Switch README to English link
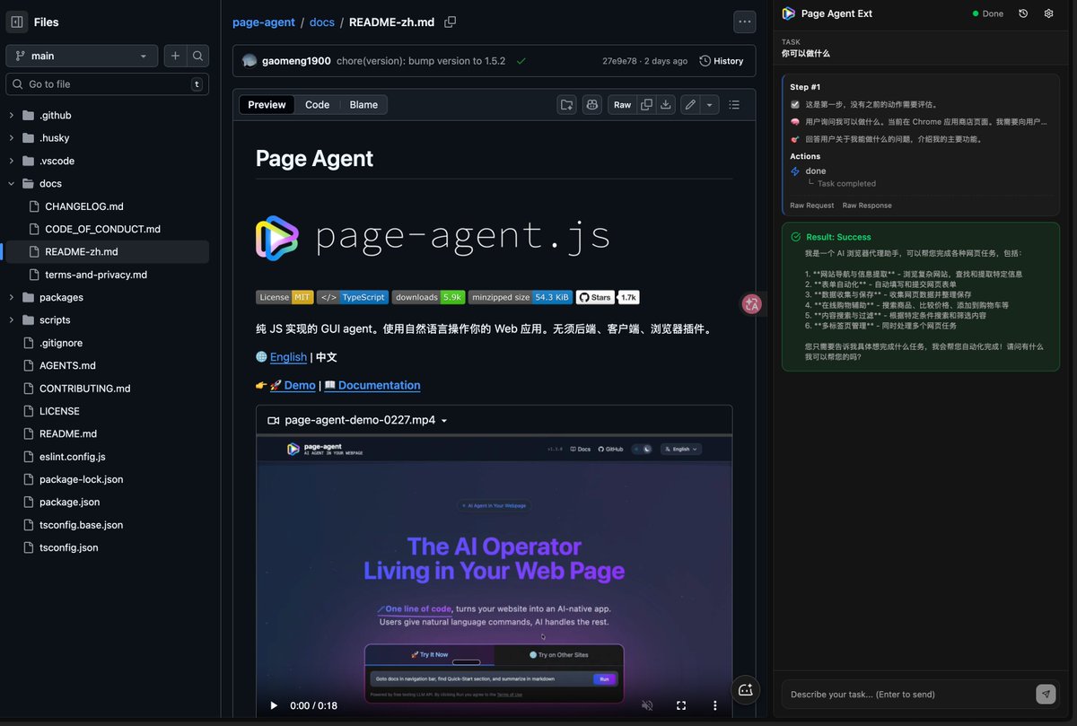Viewport: 1077px width, 726px height. (x=288, y=357)
